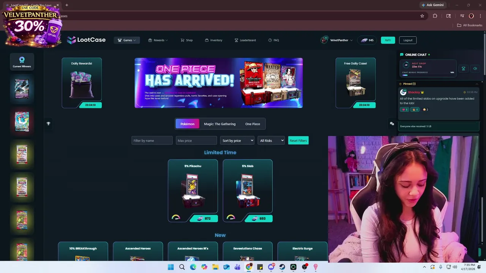Image resolution: width=486 pixels, height=273 pixels.
Task: Click the One Piece Has Arrived banner
Action: (x=219, y=83)
